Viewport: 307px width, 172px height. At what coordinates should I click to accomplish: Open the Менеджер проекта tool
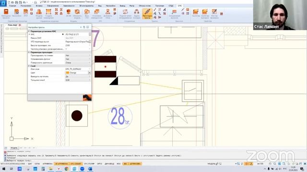point(6,14)
